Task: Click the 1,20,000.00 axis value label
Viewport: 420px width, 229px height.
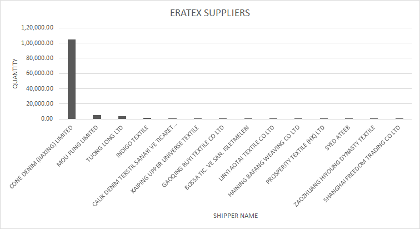Action: 38,28
